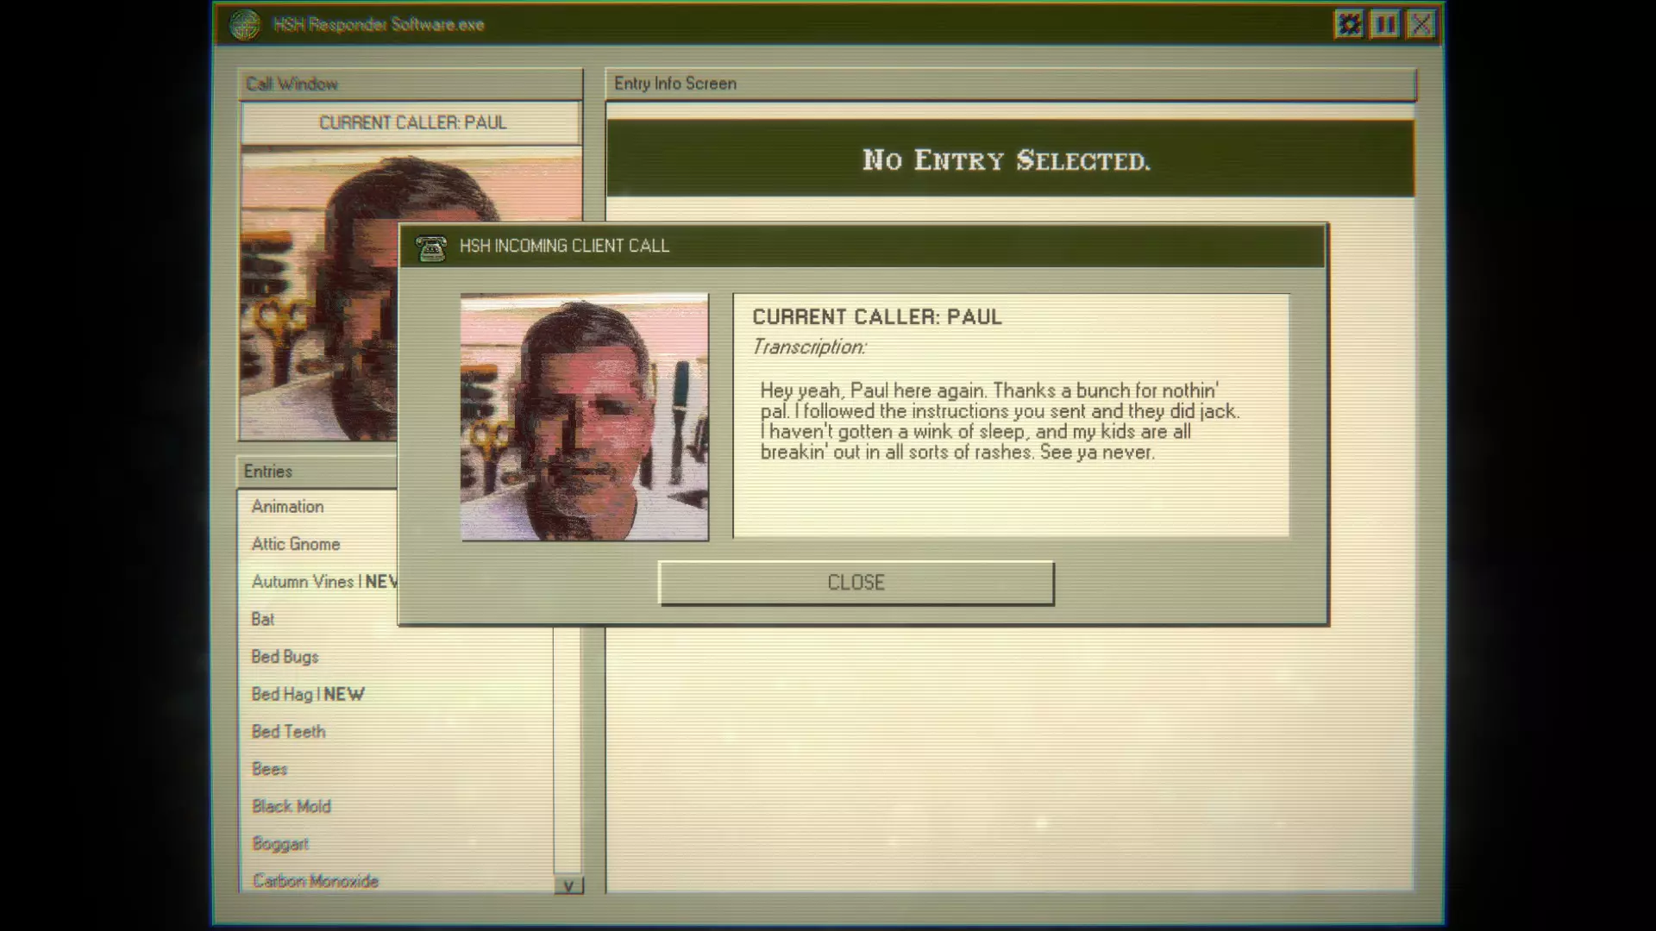
Task: Select the Attic Gnome entry
Action: coord(296,545)
